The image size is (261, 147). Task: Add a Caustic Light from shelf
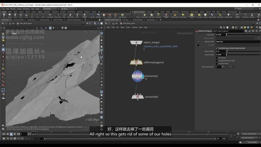[x=212, y=16]
